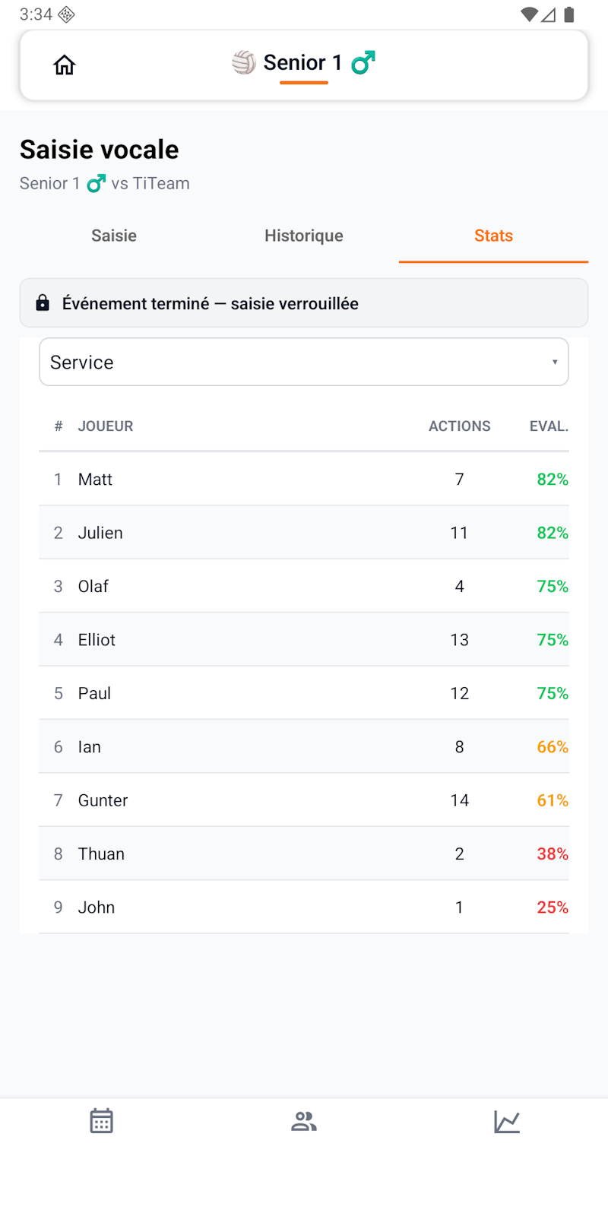608x1216 pixels.
Task: Click the ACTIONS column header
Action: (459, 426)
